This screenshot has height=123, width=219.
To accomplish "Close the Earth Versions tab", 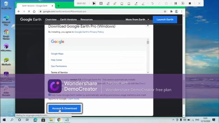I will (x=52, y=6).
